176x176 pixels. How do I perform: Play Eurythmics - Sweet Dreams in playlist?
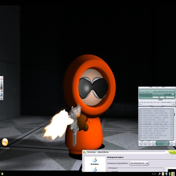[156, 111]
